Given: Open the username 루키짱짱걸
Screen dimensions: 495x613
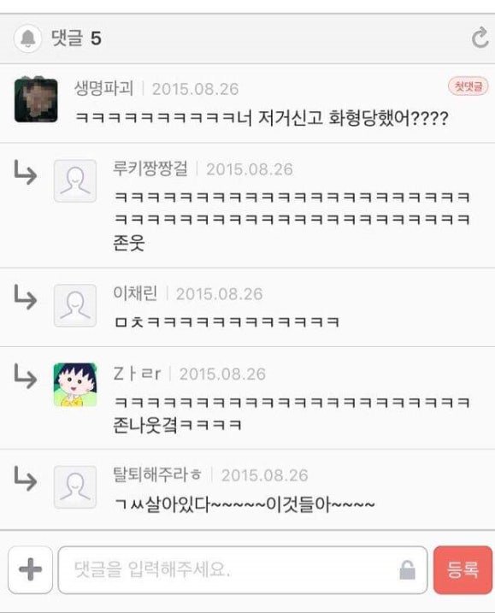Looking at the screenshot, I should pyautogui.click(x=150, y=169).
